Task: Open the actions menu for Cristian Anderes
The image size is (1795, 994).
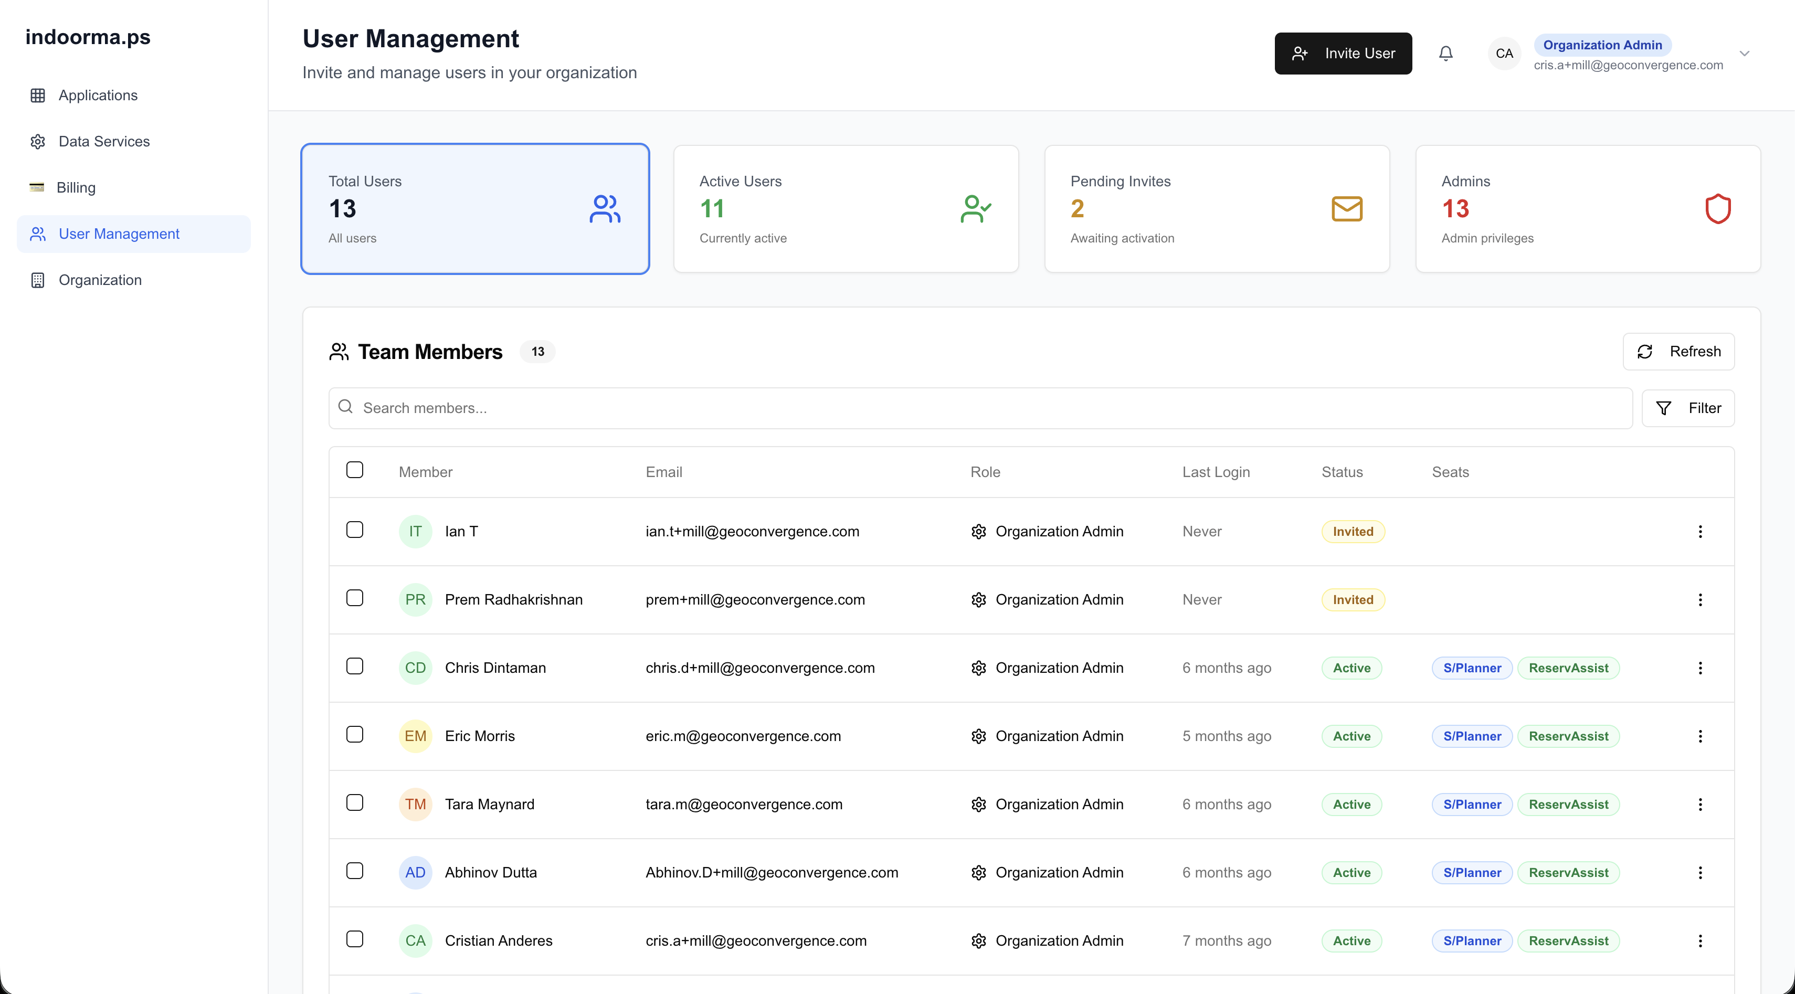Action: coord(1700,941)
